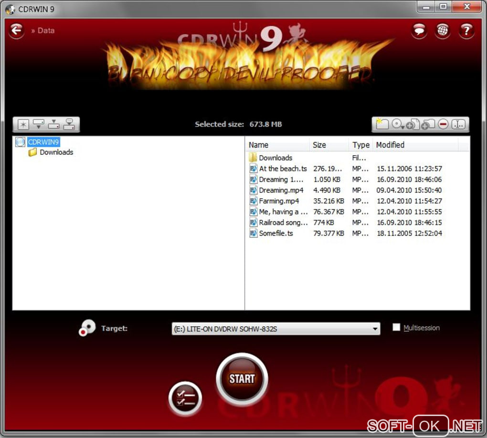Click the drive icon with speech bubble
This screenshot has width=487, height=438.
[x=69, y=124]
